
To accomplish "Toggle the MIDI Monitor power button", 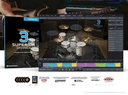I will coord(120,46).
